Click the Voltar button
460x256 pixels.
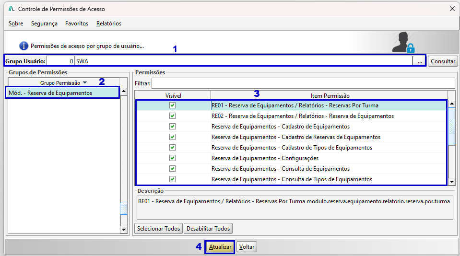tap(247, 247)
